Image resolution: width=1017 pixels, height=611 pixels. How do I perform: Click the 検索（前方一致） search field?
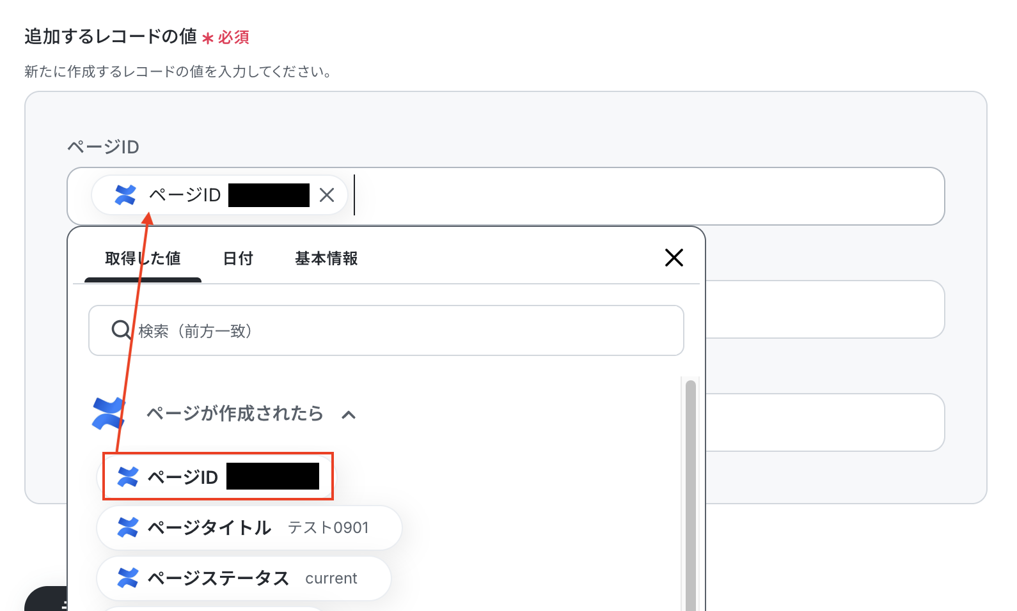[x=386, y=330]
